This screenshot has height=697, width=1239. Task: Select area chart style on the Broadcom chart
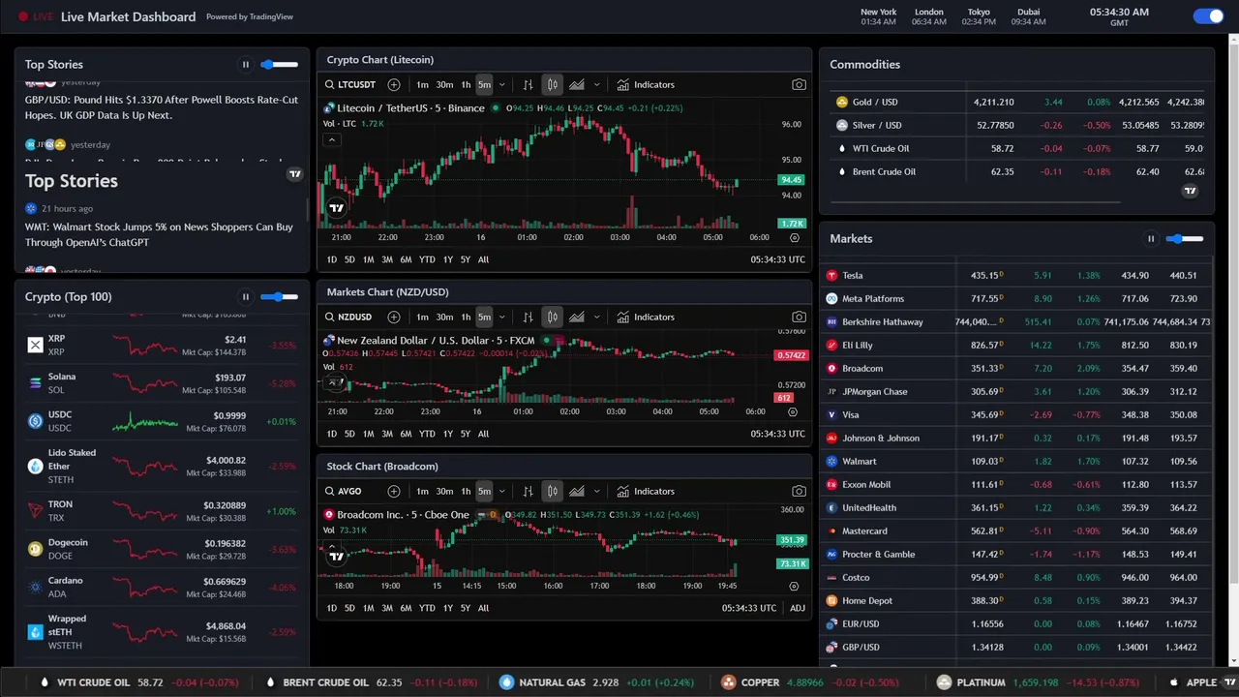[577, 491]
